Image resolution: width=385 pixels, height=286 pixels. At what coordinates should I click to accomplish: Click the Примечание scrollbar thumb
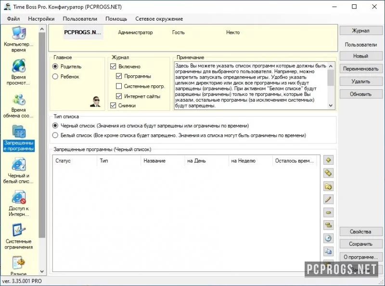coord(331,78)
